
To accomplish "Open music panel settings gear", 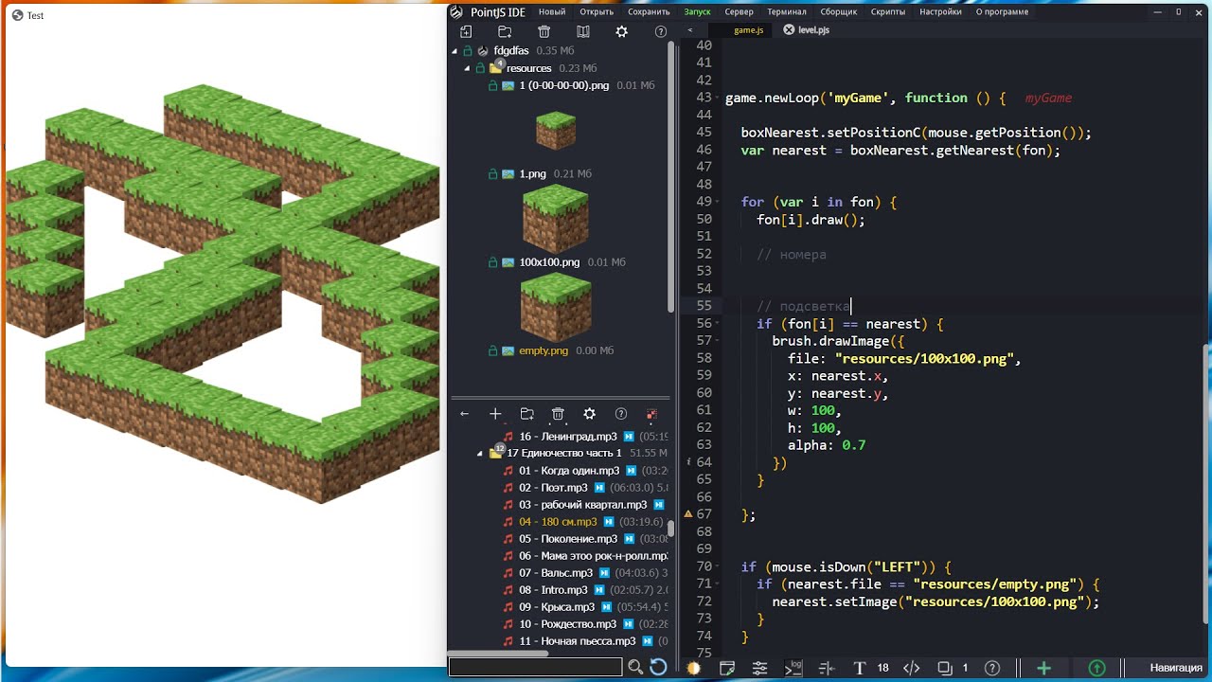I will [x=589, y=414].
